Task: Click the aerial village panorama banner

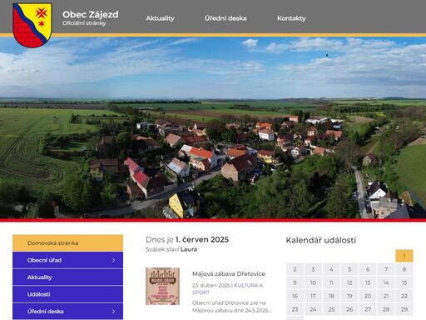Action: (x=213, y=127)
